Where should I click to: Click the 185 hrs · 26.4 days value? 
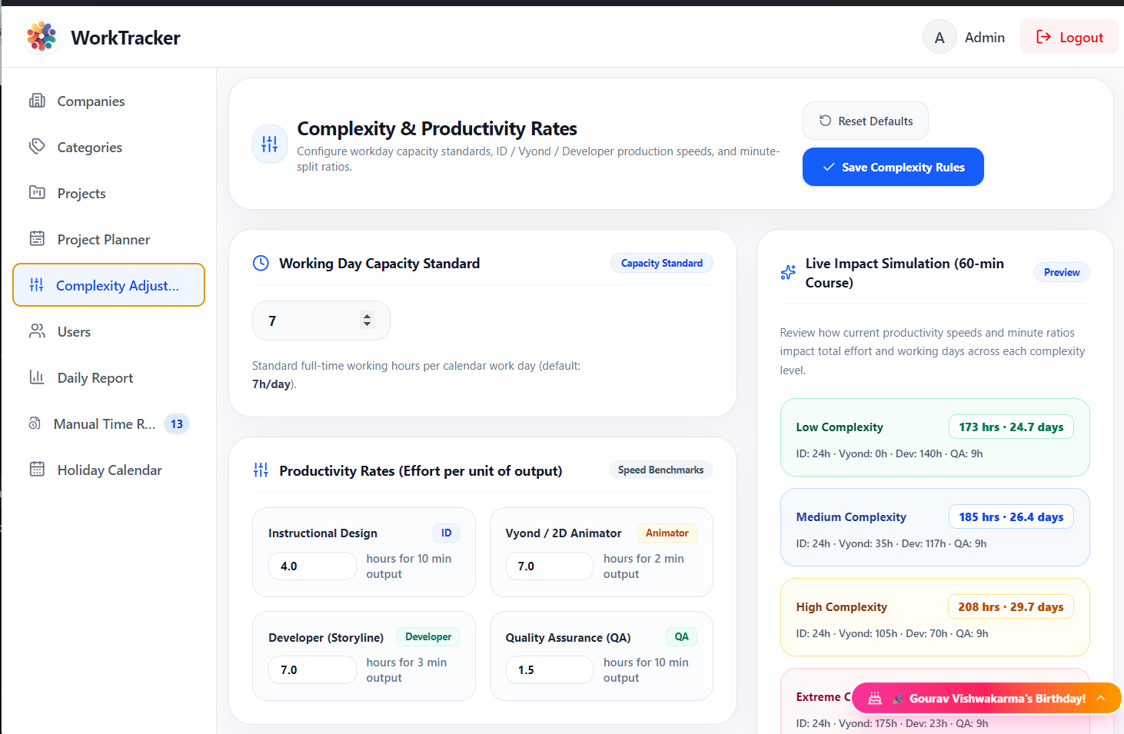pos(1011,516)
